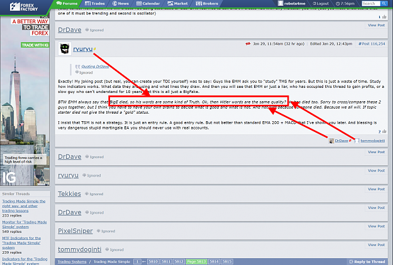Click the 7:56pm clock setting
Screen dimensions: 393x265
[x=345, y=4]
